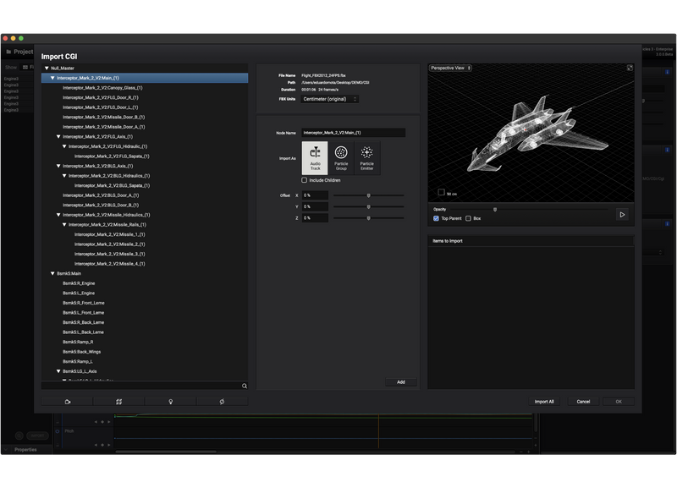This screenshot has width=677, height=488.
Task: Click the Offset X slider
Action: [x=368, y=195]
